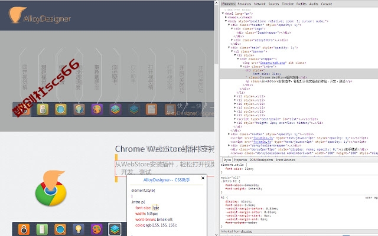The image size is (378, 236).
Task: Expand the script id list node
Action: pyautogui.click(x=235, y=119)
